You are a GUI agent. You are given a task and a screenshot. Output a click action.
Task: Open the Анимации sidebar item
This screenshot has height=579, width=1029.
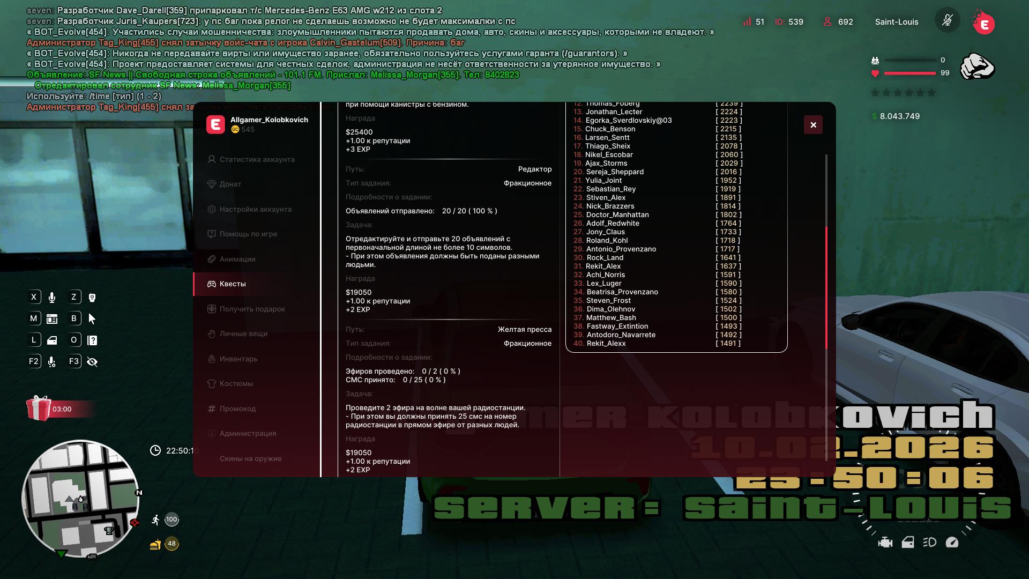coord(237,259)
